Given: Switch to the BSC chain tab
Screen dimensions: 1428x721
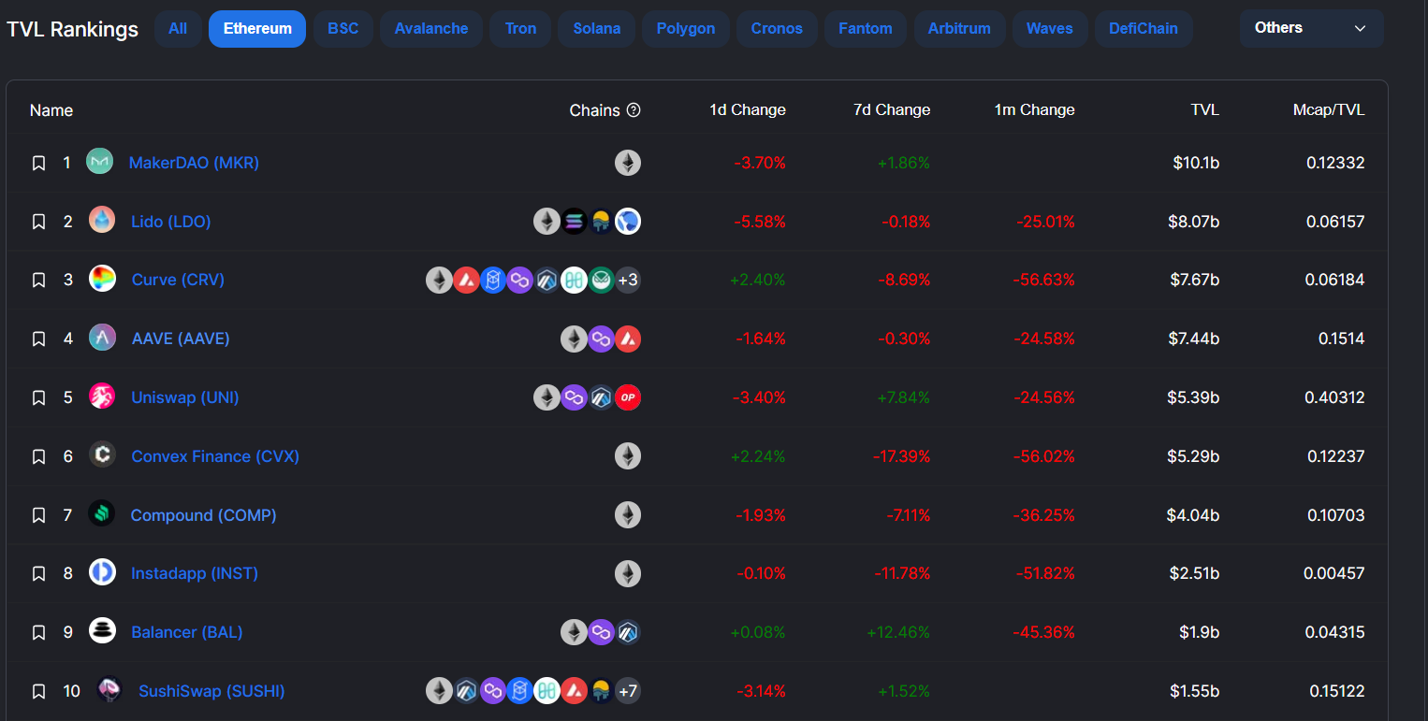Looking at the screenshot, I should pyautogui.click(x=342, y=29).
